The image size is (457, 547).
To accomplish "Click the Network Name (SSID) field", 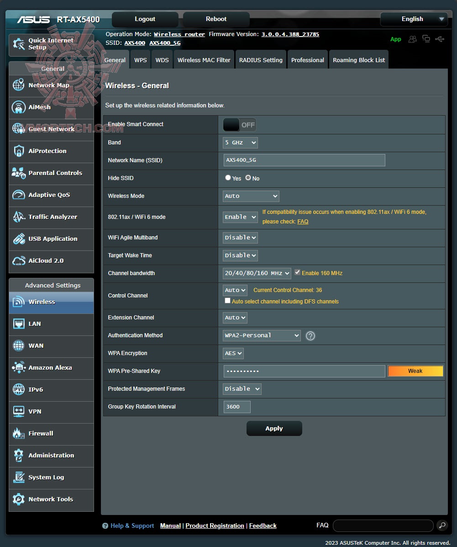I will pos(305,160).
